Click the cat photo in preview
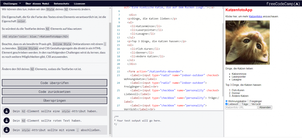This screenshot has height=138, width=302. point(247,42)
